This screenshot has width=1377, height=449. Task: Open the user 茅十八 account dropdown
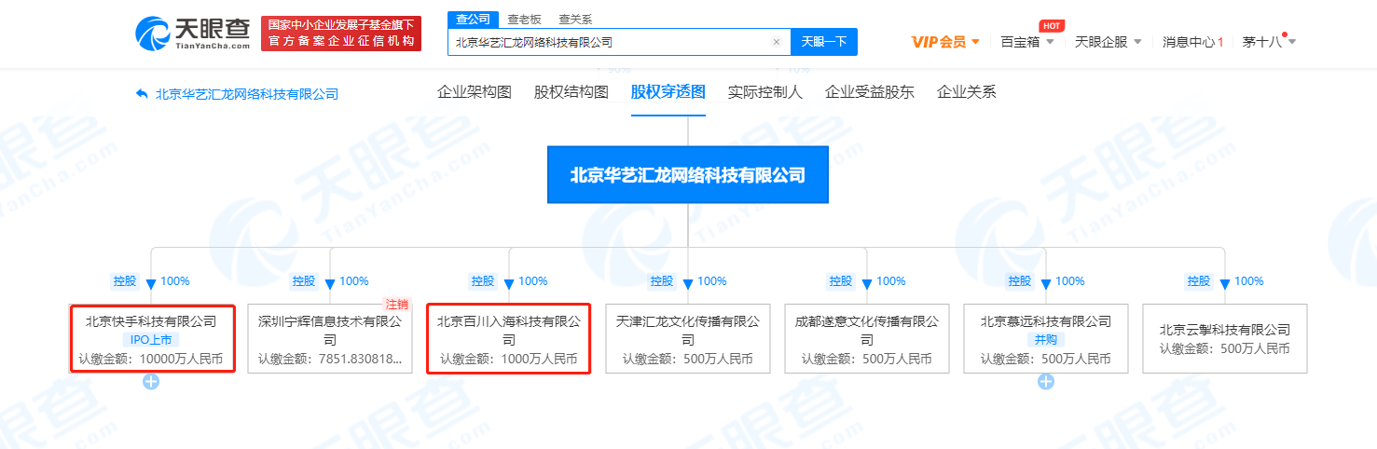[x=1269, y=42]
